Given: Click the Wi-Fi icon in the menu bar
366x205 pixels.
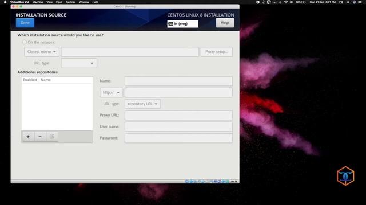Looking at the screenshot, I should pos(286,2).
